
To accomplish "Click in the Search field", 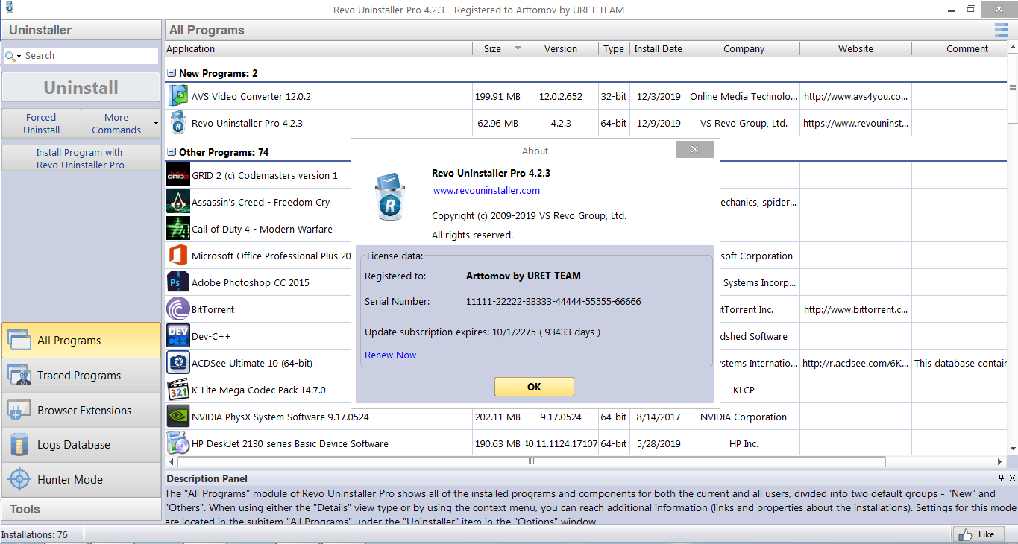I will coord(89,56).
